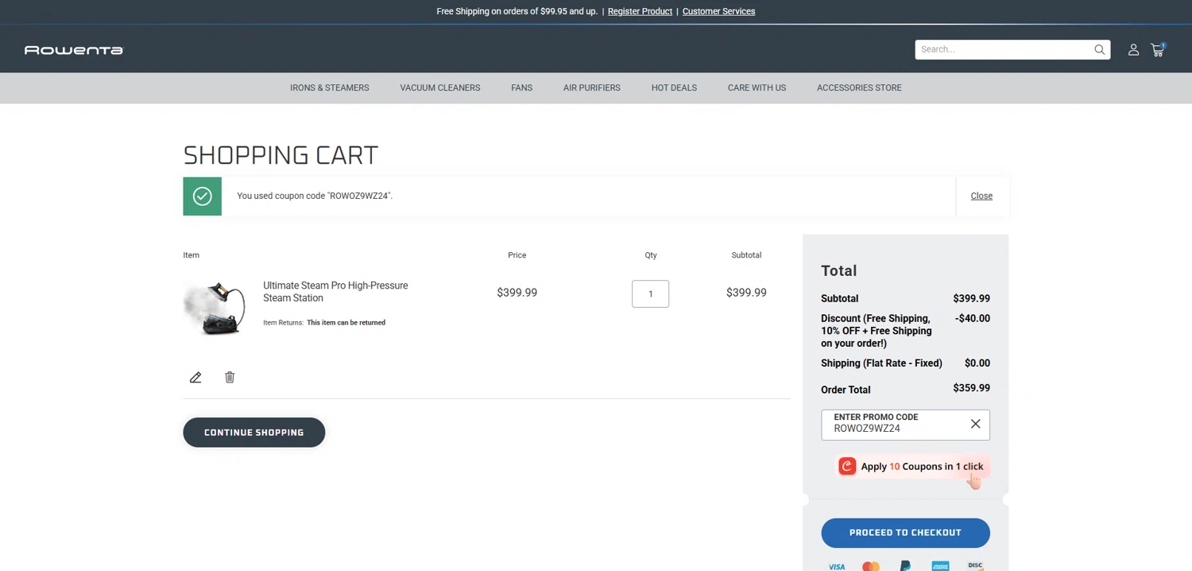Click the item price $399.99 under Price column
The image size is (1192, 571).
tap(517, 293)
